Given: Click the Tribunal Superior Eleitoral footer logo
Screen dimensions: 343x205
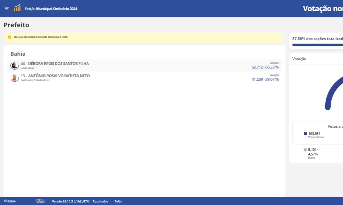Looking at the screenshot, I should (x=40, y=201).
